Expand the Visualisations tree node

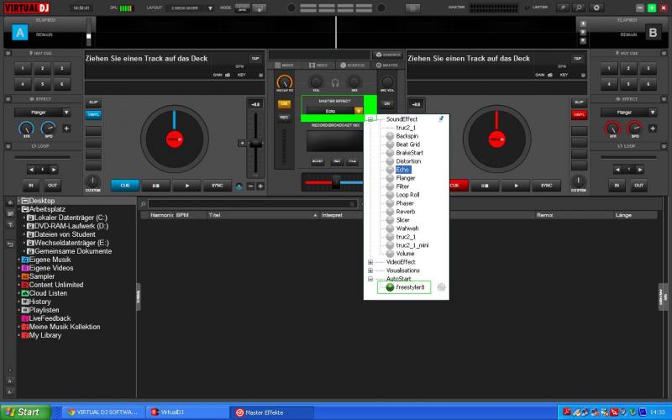370,270
